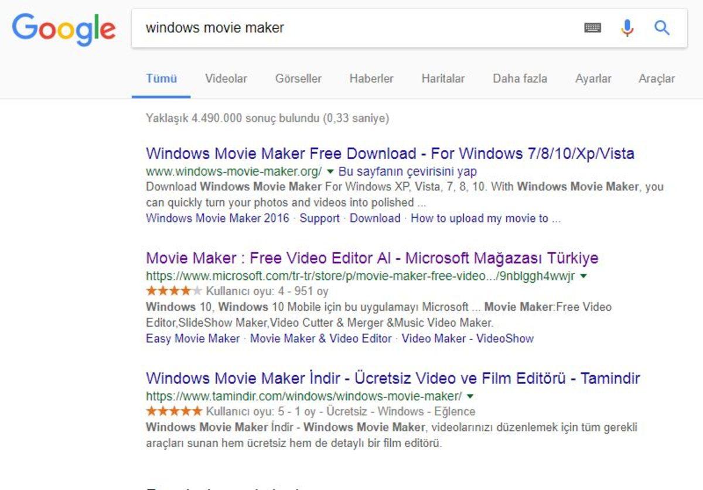Switch to the Görseller results tab
Viewport: 703px width, 490px height.
[x=298, y=78]
